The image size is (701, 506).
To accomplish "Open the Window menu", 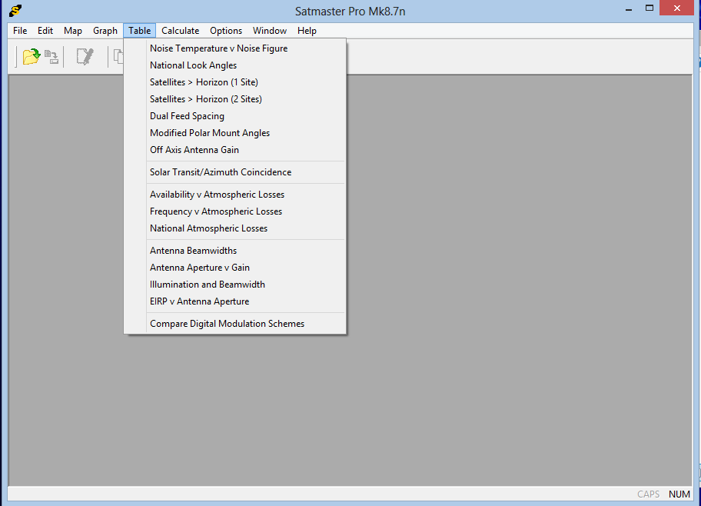I will click(270, 31).
